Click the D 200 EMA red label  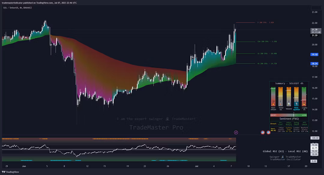265,22
